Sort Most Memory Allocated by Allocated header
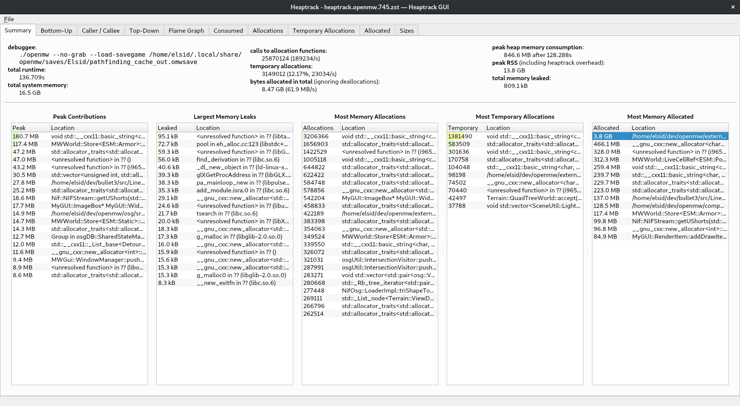Screen dimensions: 740x406 coord(611,128)
